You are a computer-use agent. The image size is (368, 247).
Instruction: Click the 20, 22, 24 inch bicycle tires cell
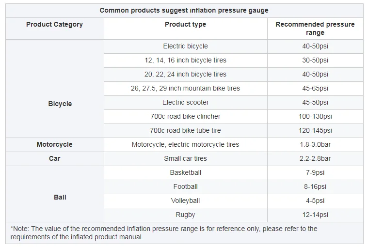(x=185, y=74)
